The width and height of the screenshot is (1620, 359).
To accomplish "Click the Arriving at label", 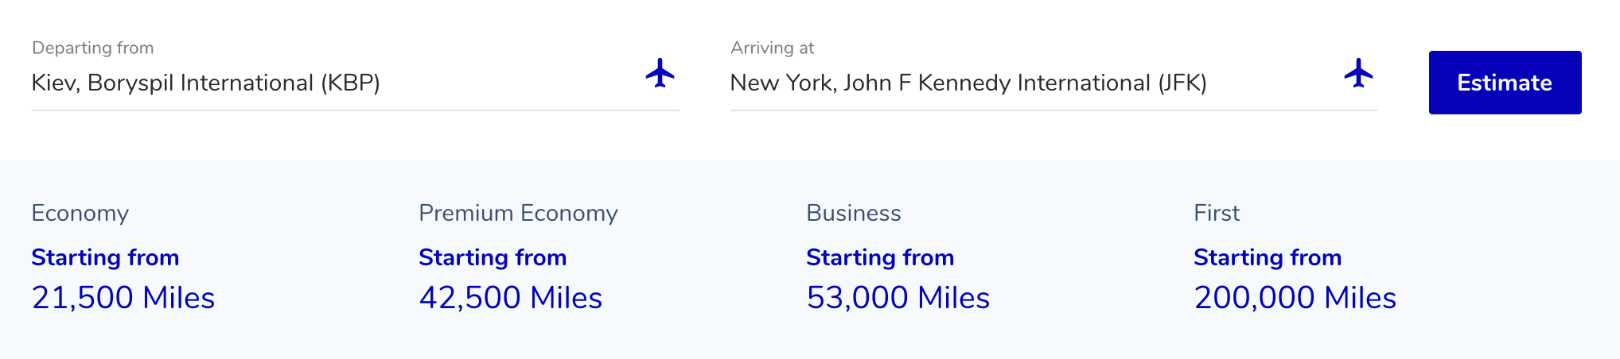I will pyautogui.click(x=772, y=48).
